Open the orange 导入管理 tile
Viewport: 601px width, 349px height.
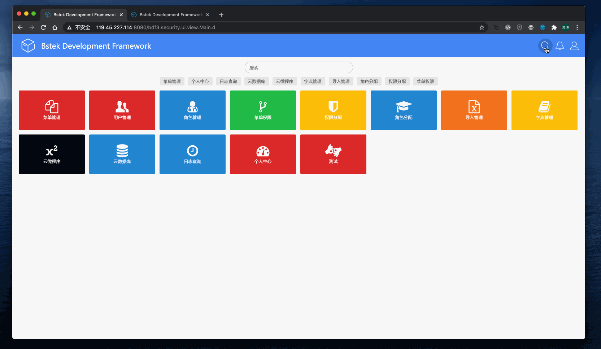[x=474, y=110]
